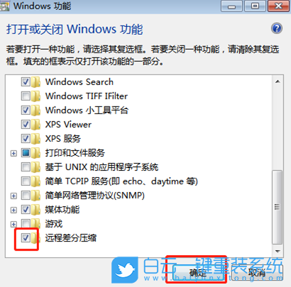Screen dimensions: 291x287
Task: Click the 远程差分压缩 folder icon
Action: [35, 238]
